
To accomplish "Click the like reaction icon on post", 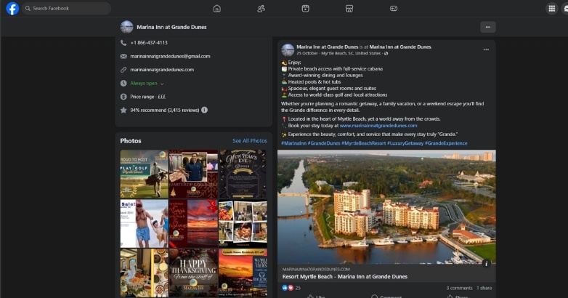I will [285, 288].
